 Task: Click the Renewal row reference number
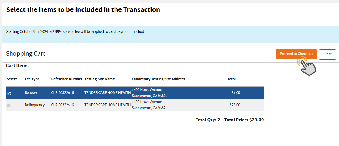[x=62, y=93]
